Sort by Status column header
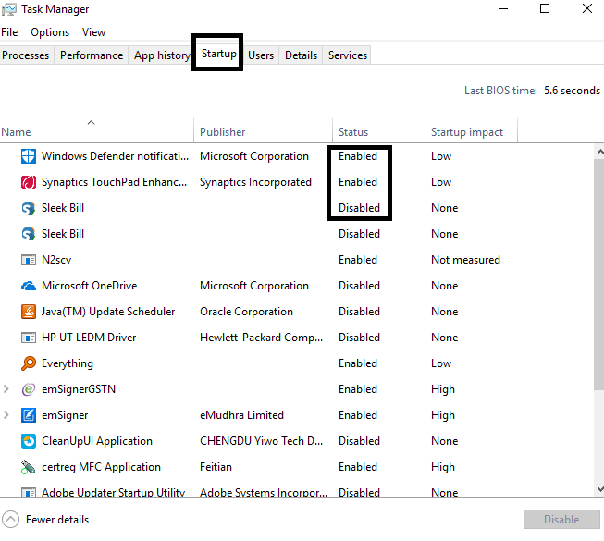 353,132
